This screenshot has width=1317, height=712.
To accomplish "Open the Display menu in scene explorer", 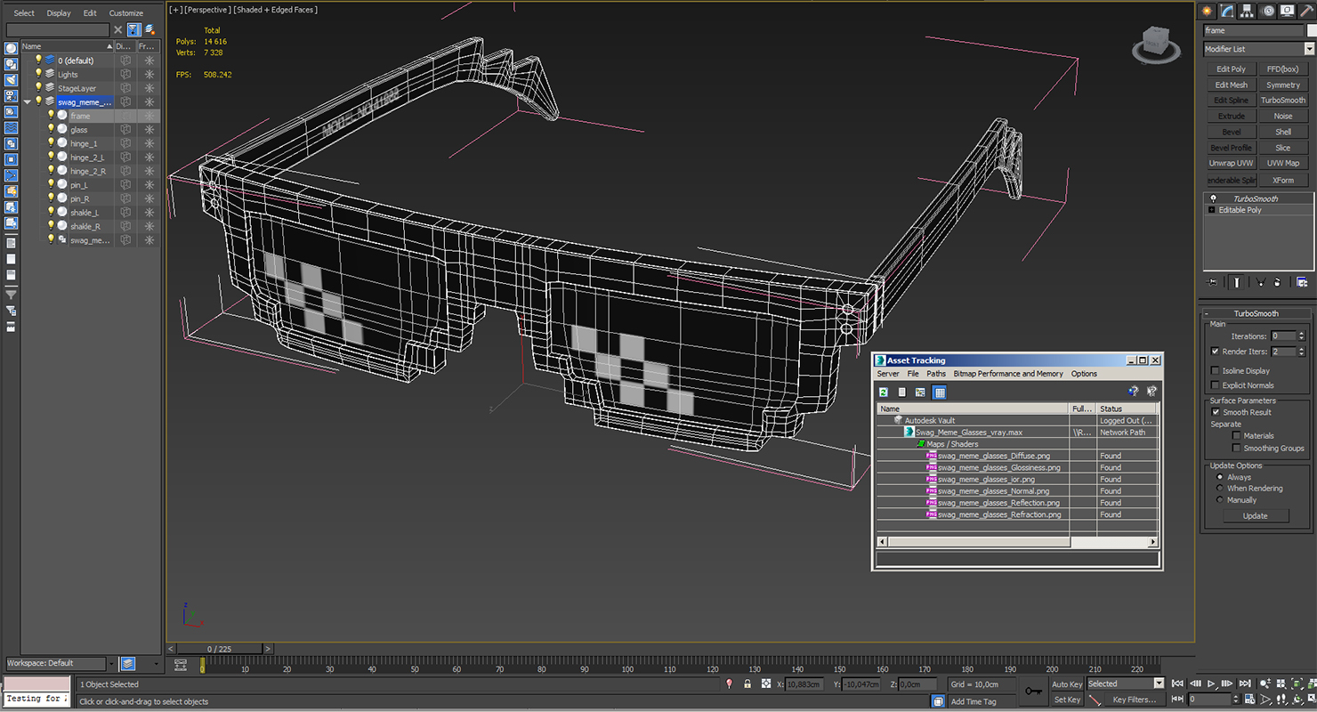I will click(x=59, y=13).
